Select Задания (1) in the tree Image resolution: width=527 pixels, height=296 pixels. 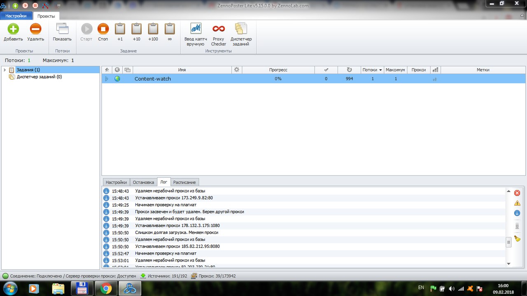(28, 70)
